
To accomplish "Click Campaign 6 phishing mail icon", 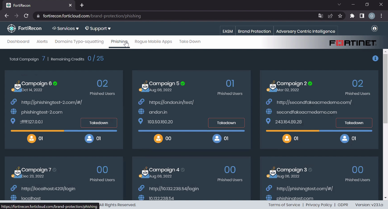I will point(17,87).
